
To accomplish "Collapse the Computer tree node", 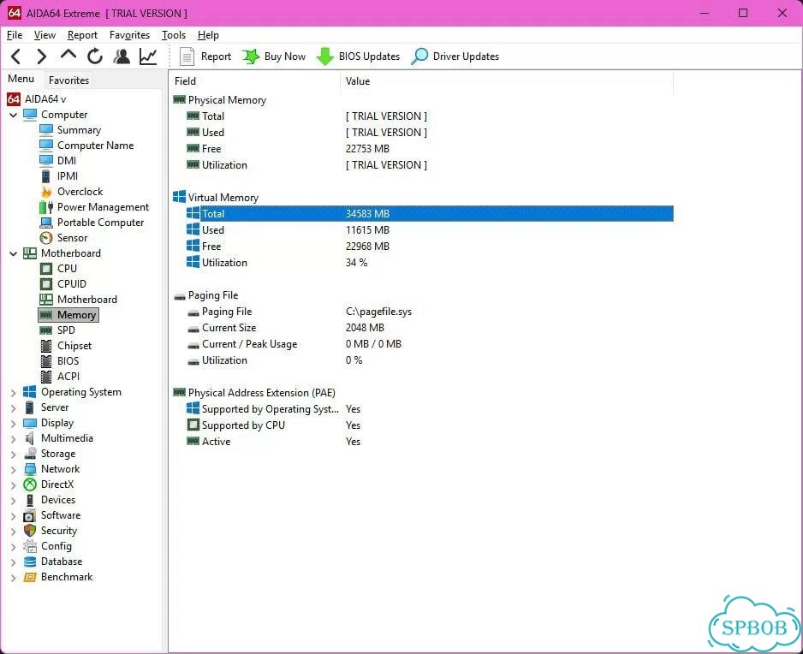I will click(14, 116).
